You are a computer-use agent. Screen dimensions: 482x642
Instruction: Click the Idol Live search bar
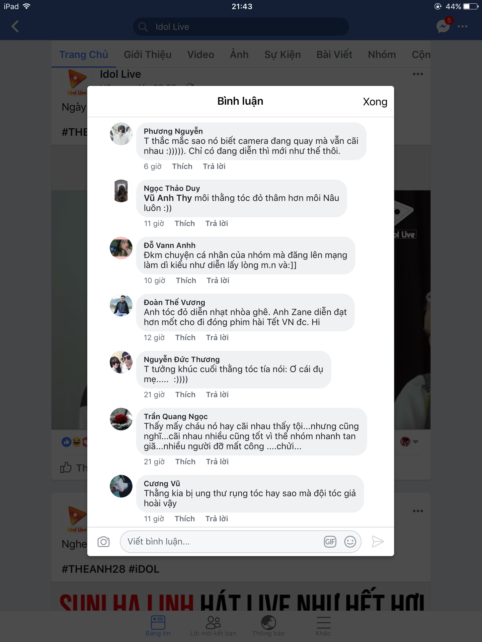coord(241,27)
